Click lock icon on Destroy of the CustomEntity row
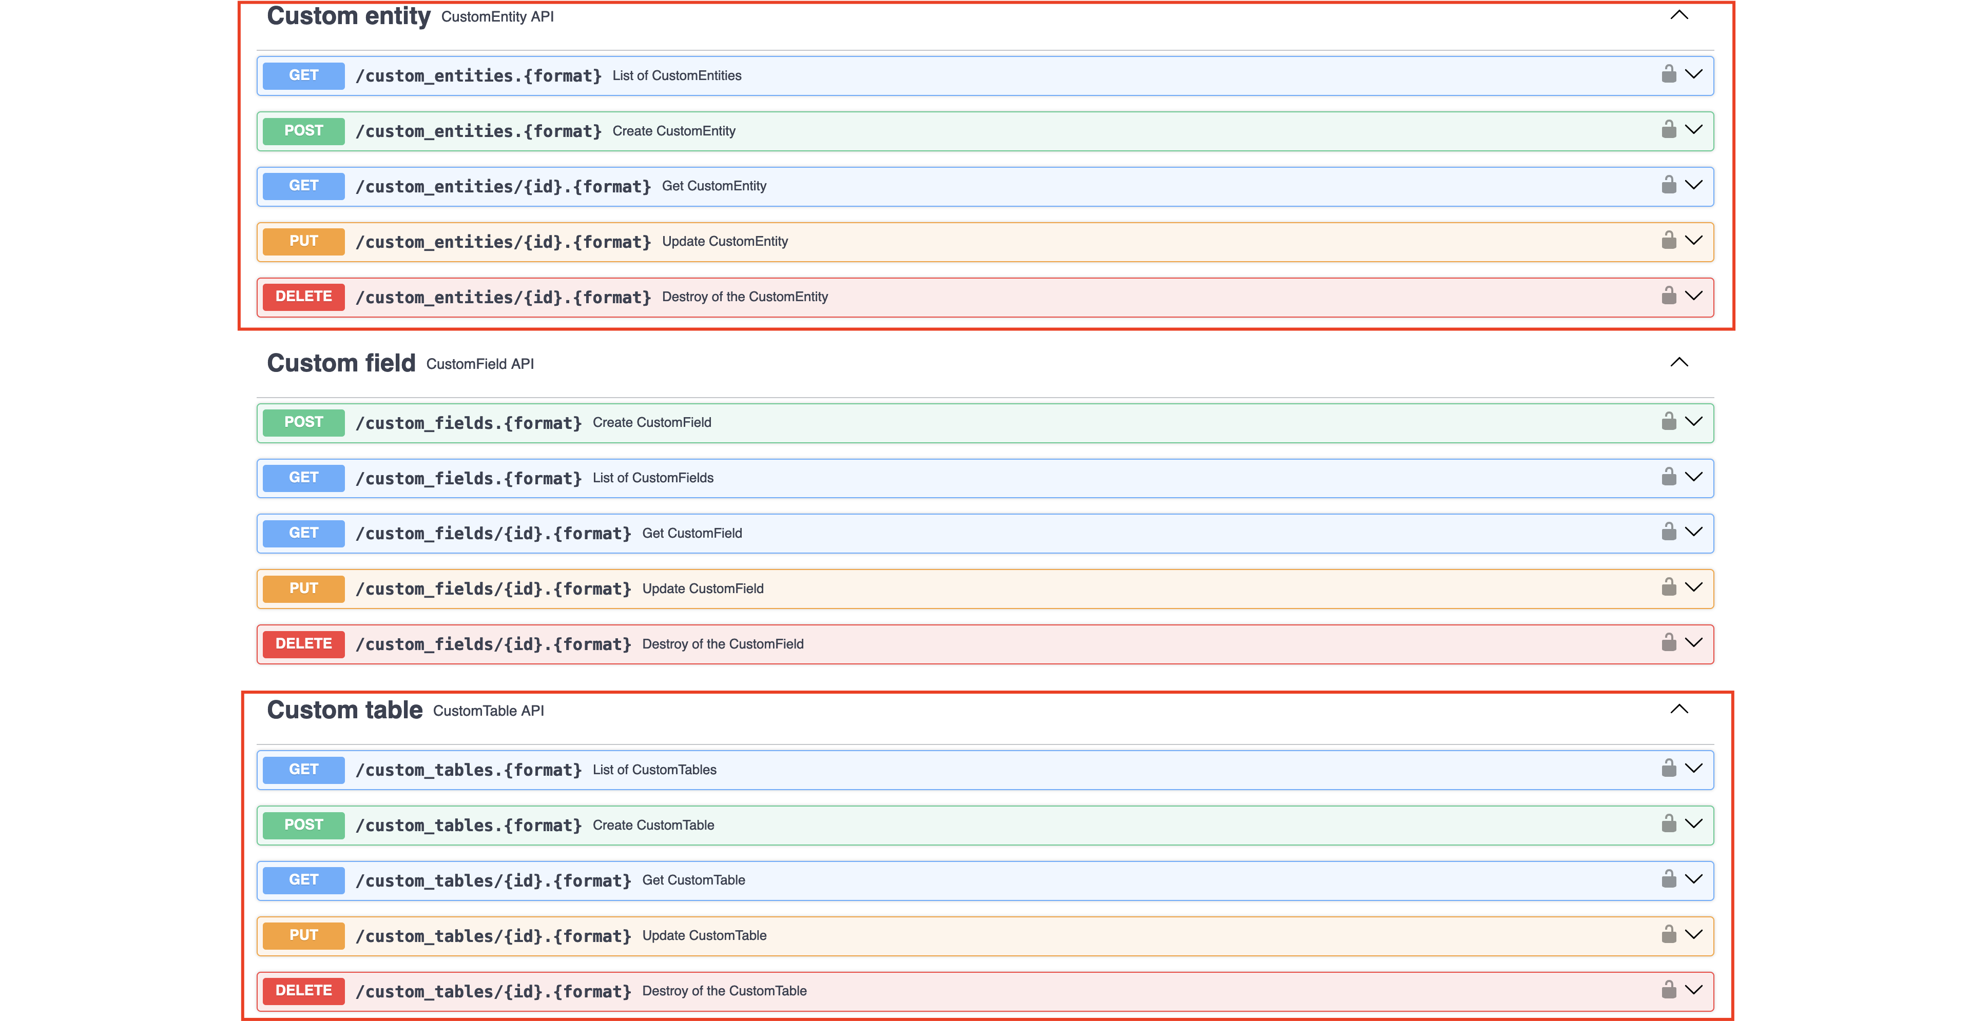Viewport: 1970px width, 1021px height. click(1669, 296)
